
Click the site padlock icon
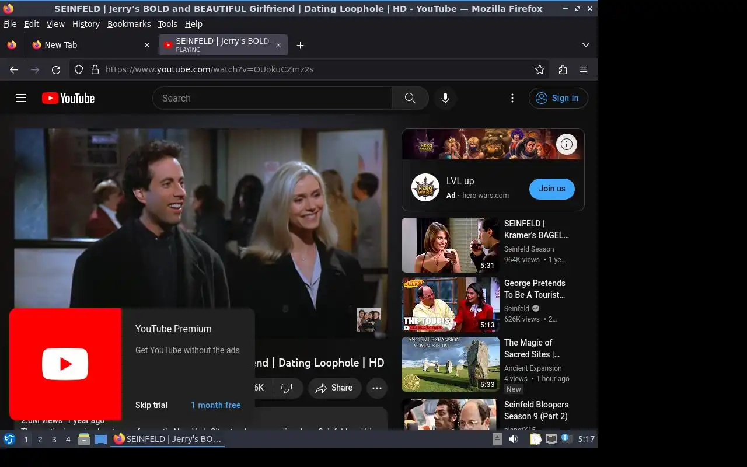pos(95,69)
